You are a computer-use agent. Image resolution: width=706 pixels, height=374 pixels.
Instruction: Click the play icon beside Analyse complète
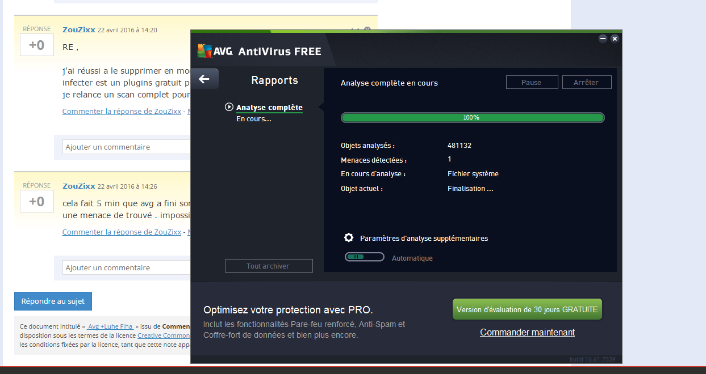[x=229, y=107]
